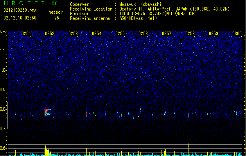
Task: Click the Receiving antenna label
Action: click(x=90, y=18)
